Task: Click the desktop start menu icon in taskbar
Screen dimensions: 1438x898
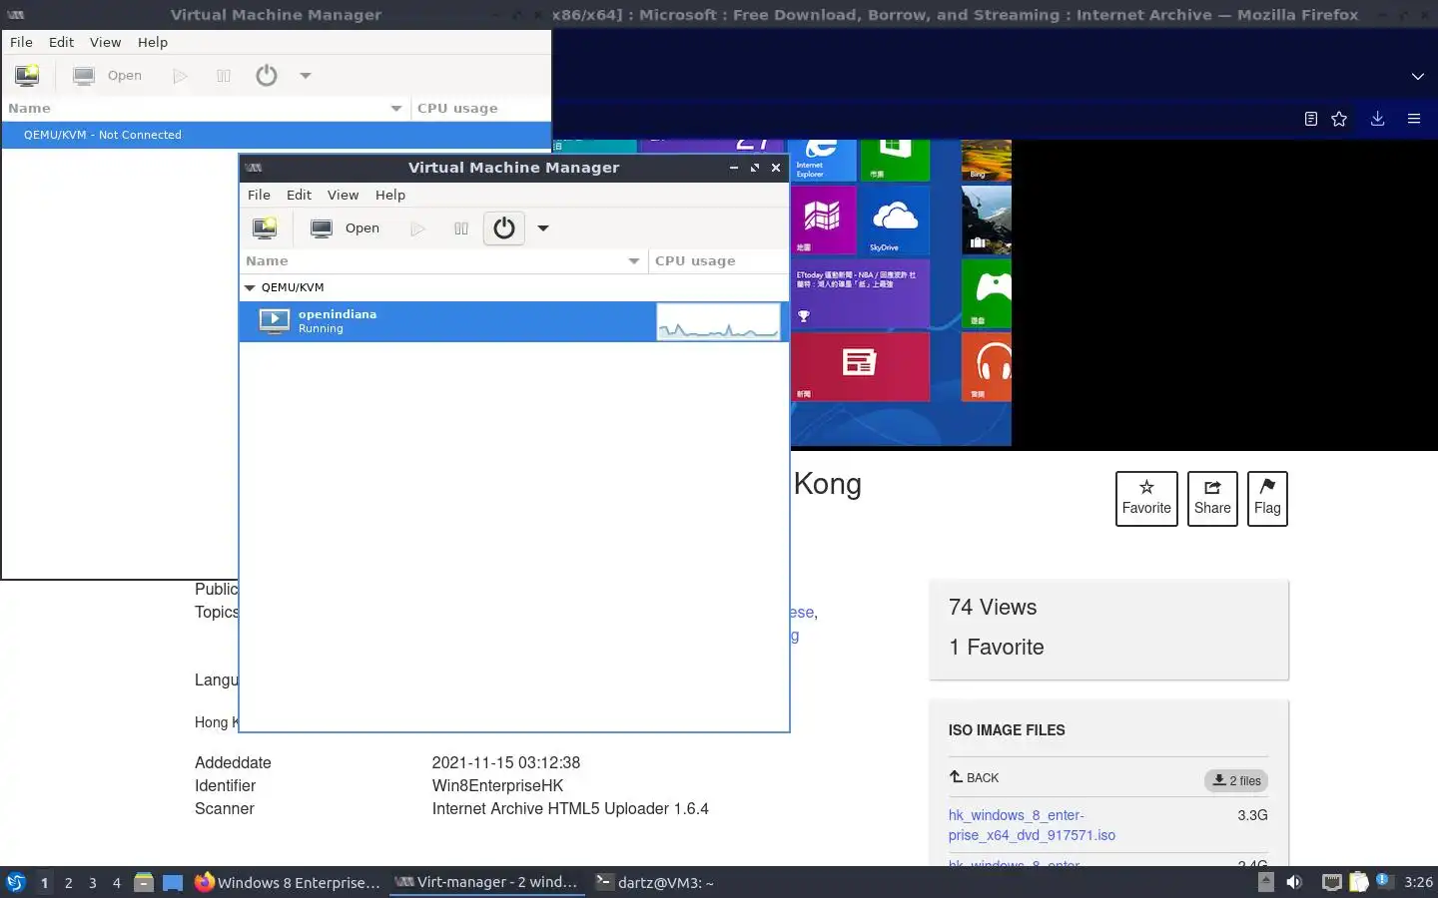Action: pyautogui.click(x=15, y=882)
